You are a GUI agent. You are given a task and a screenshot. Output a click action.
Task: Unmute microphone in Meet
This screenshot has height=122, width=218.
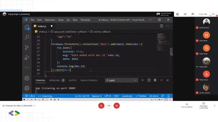point(102,106)
